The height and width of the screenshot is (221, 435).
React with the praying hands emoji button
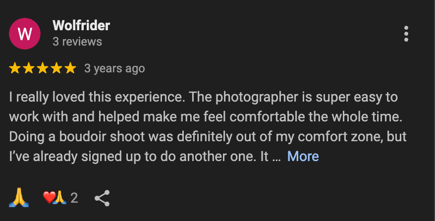(19, 198)
